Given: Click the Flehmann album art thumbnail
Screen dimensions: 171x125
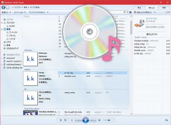Looking at the screenshot, I should (30, 59).
